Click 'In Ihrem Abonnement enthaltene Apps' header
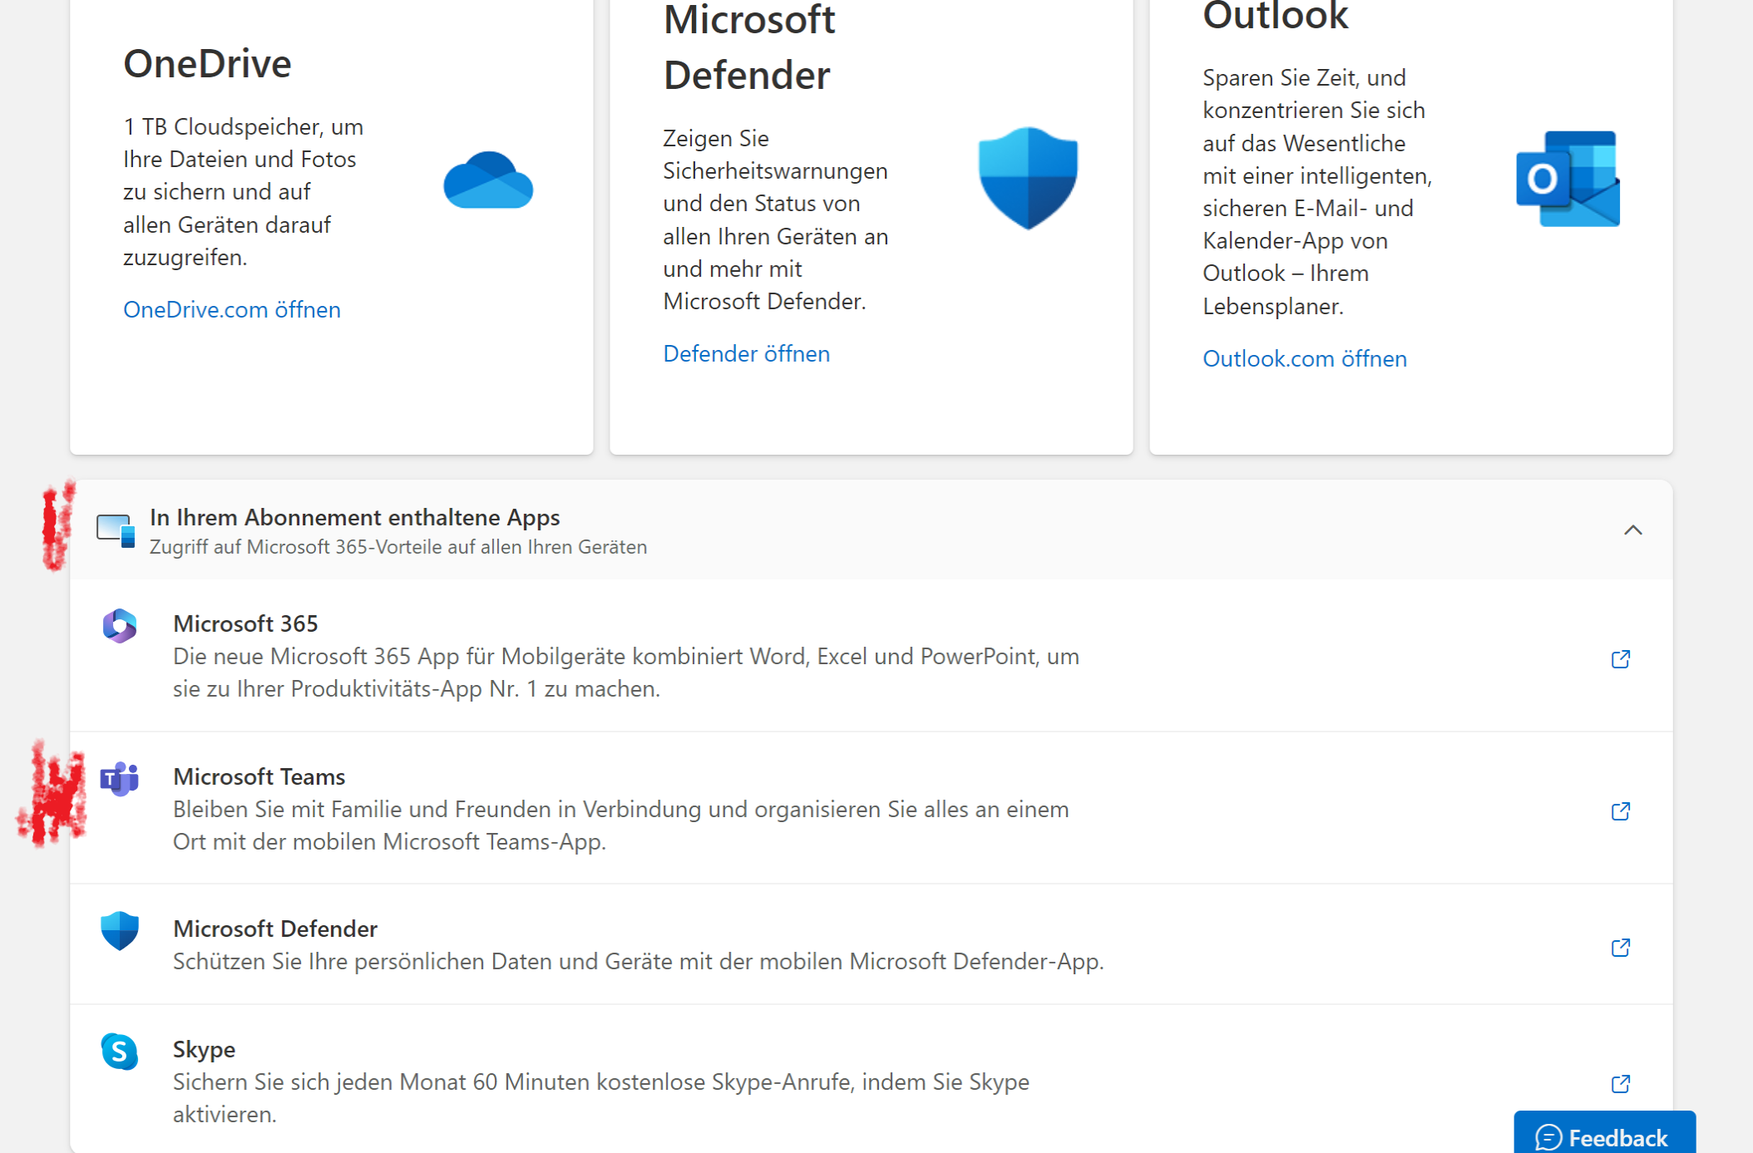The height and width of the screenshot is (1153, 1753). point(354,517)
